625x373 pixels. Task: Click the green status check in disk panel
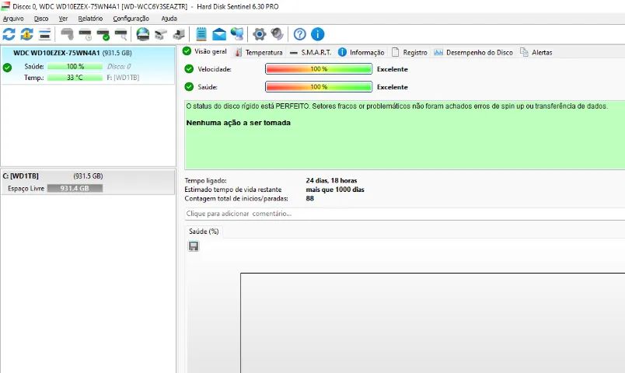pos(7,68)
